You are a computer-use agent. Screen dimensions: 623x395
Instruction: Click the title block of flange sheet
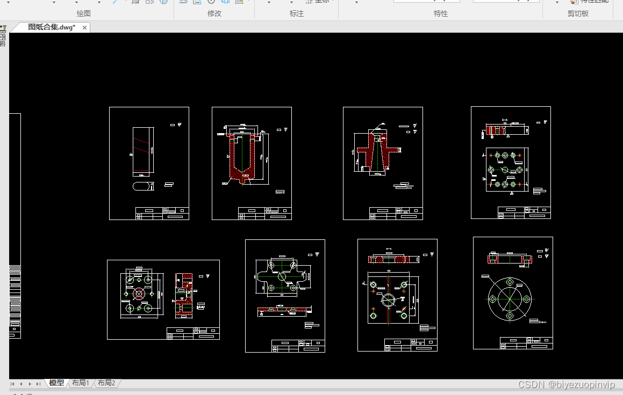[526, 343]
